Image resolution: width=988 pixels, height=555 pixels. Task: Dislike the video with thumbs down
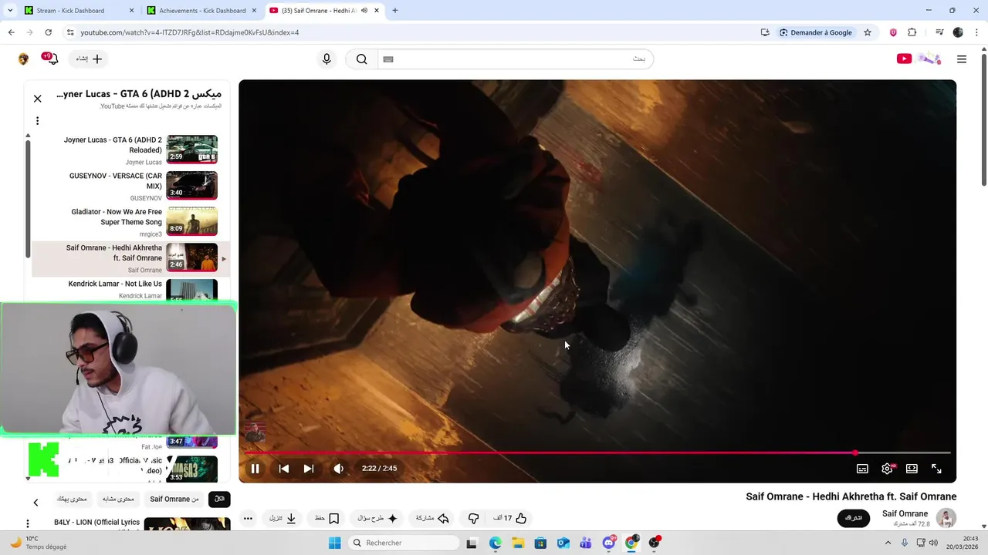point(474,519)
